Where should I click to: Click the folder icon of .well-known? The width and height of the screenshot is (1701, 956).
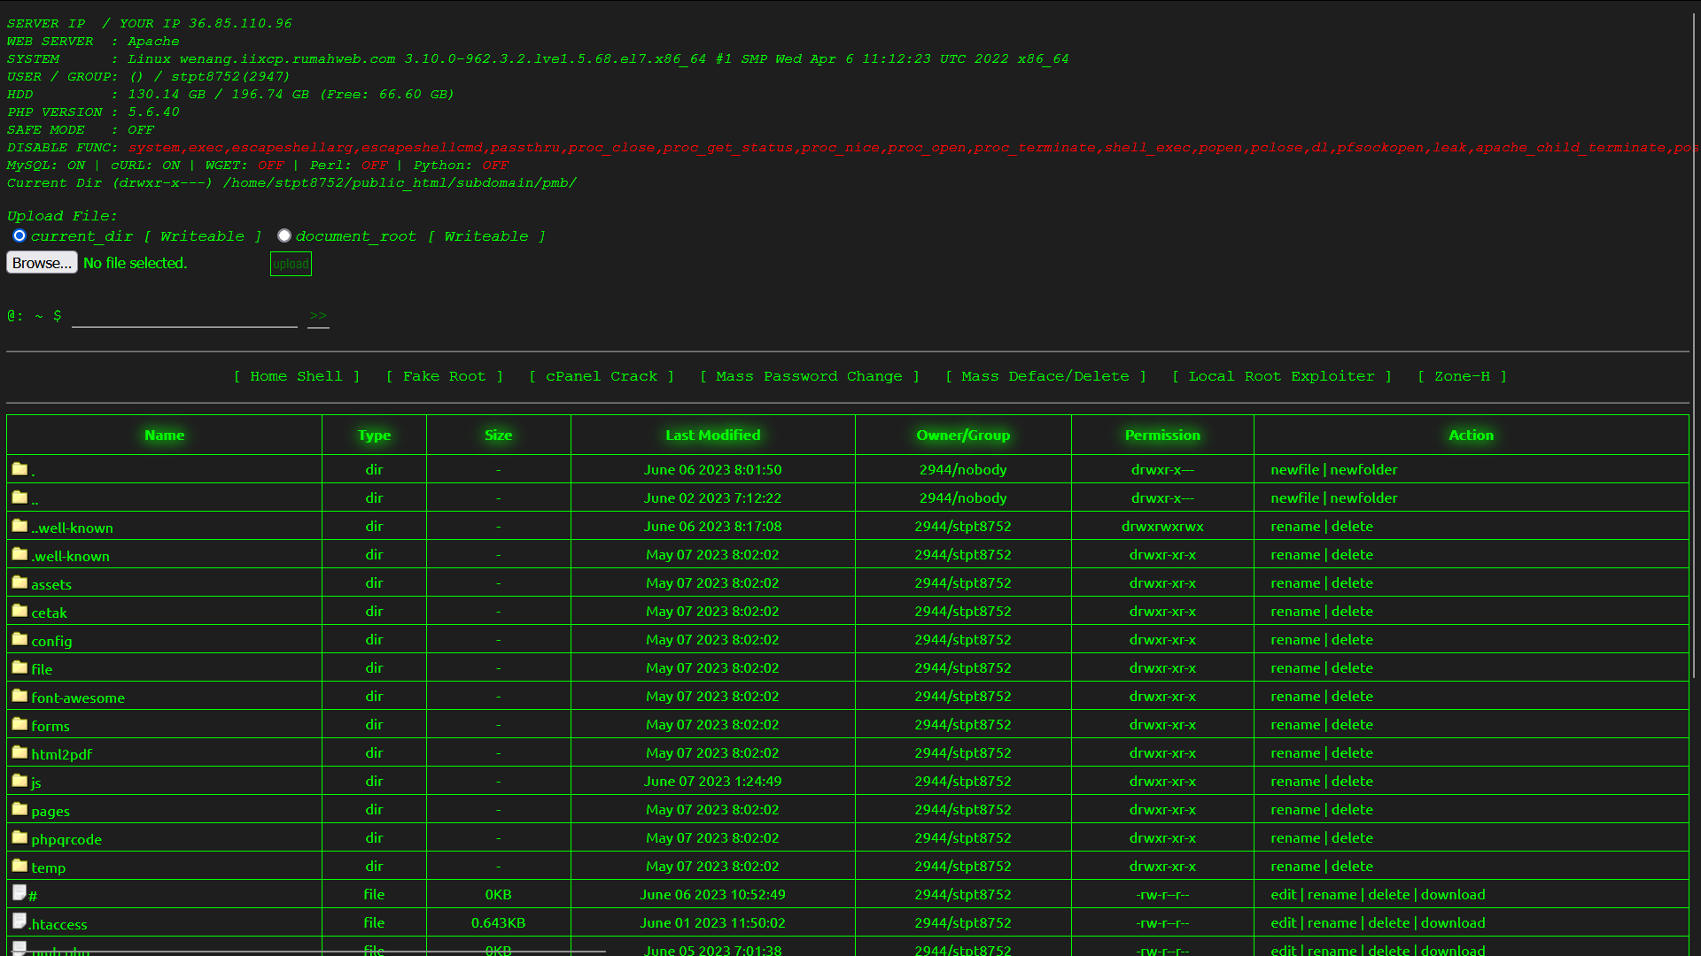coord(19,554)
